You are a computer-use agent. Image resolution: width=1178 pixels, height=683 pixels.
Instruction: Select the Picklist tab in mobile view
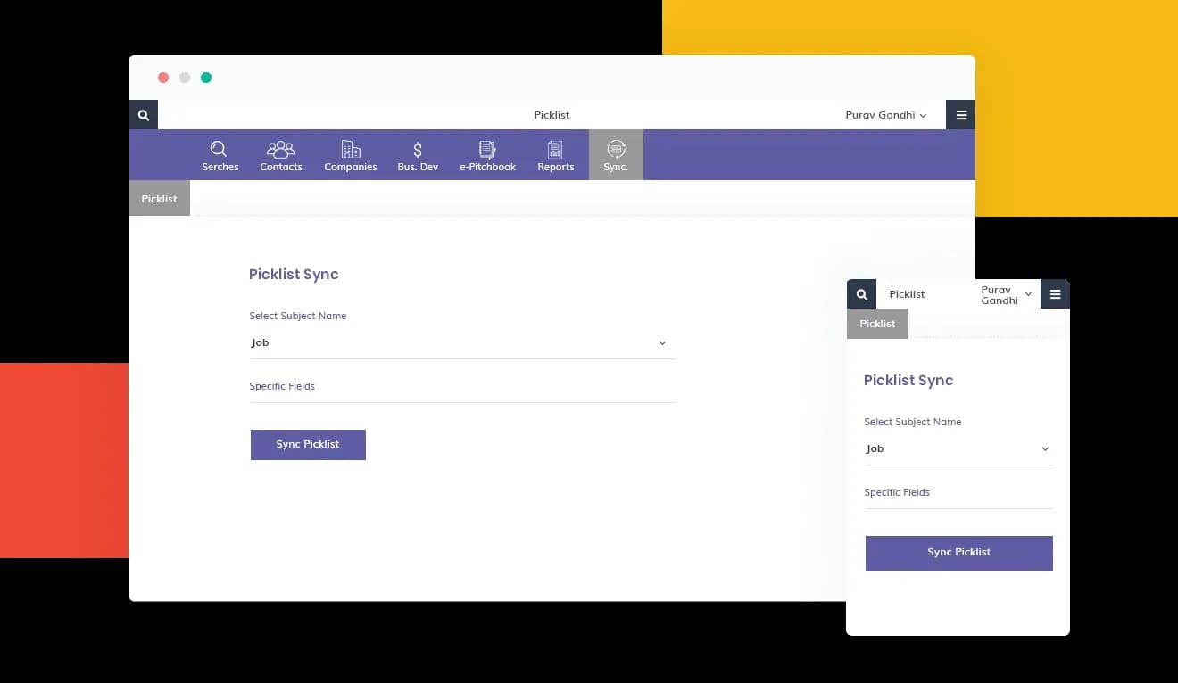point(877,324)
